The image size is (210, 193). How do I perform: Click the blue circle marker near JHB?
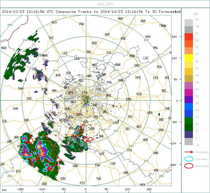87,111
